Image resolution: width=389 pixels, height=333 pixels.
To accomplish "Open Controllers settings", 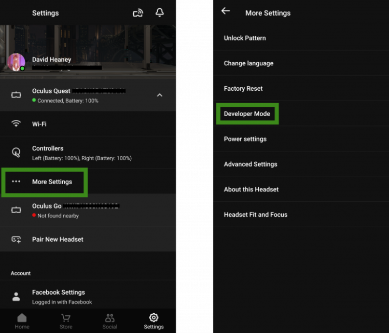I will click(x=88, y=152).
